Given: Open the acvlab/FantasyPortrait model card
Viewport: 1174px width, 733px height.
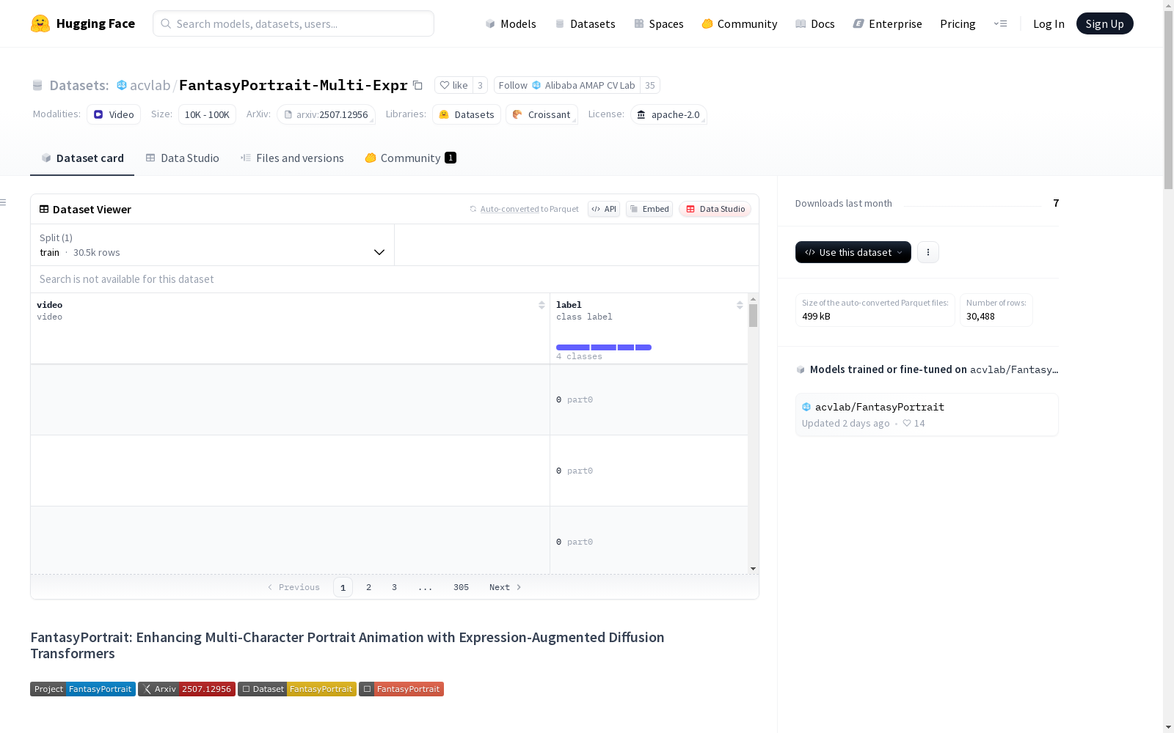Looking at the screenshot, I should 927,415.
